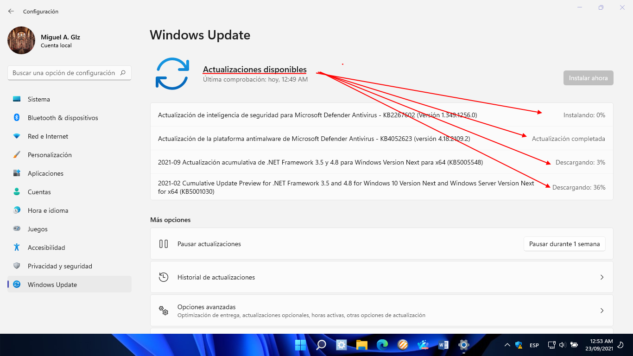
Task: Expand Historial de actualizaciones chevron
Action: [602, 277]
